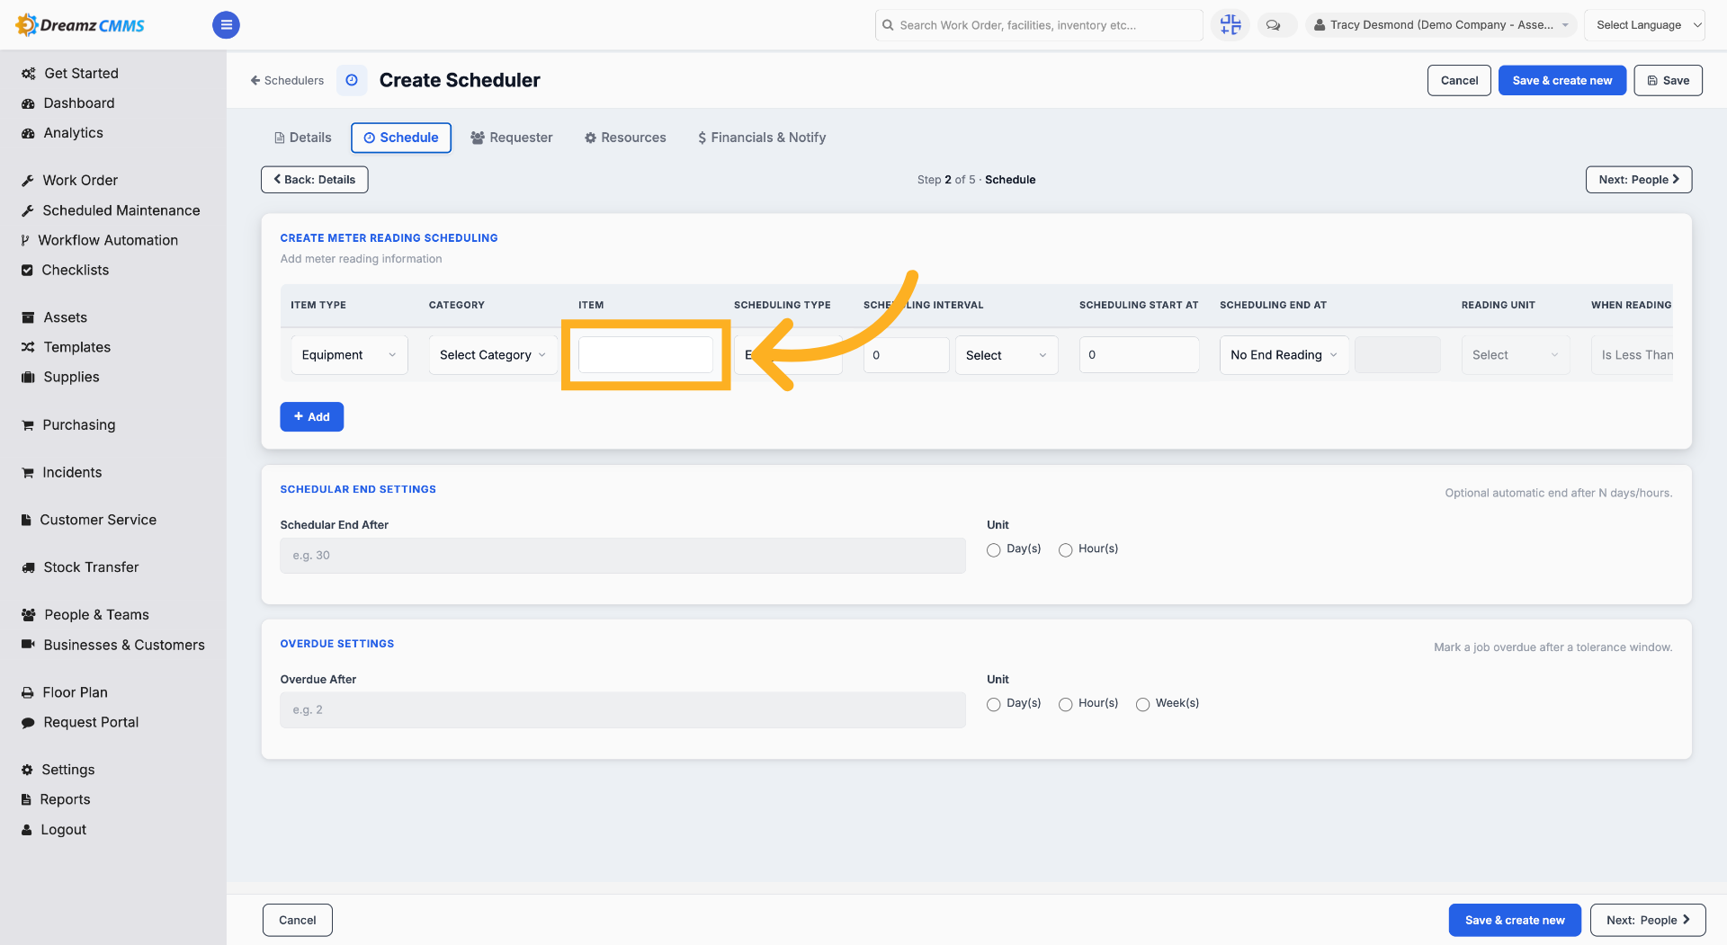Click the clock icon beside Create Scheduler
Screen dimensions: 1727x945
click(x=352, y=80)
